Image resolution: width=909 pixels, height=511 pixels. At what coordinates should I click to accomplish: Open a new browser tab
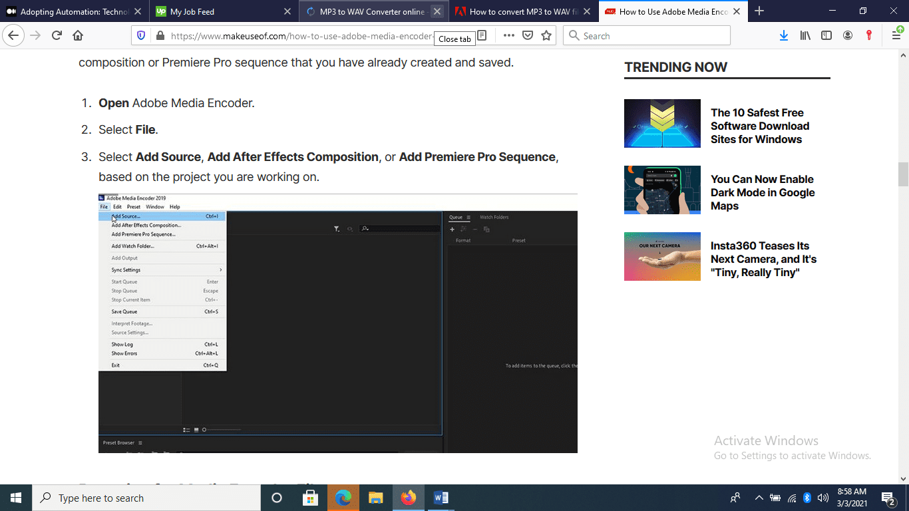[759, 11]
